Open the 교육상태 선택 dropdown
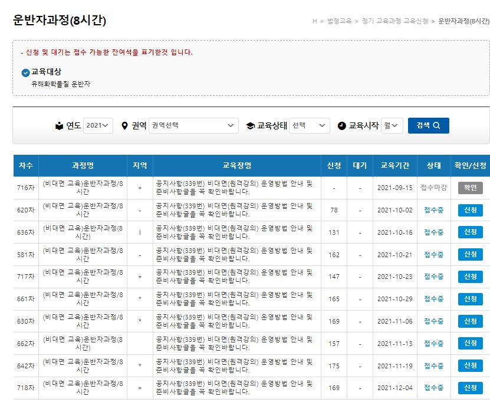Image resolution: width=490 pixels, height=406 pixels. pos(309,125)
